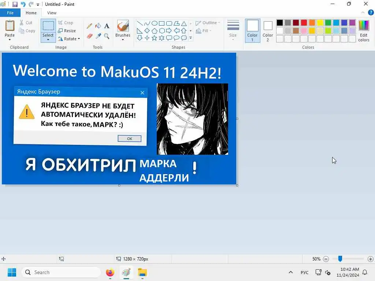Viewport: 375px width, 281px height.
Task: Click the zoom in plus button
Action: (371, 259)
